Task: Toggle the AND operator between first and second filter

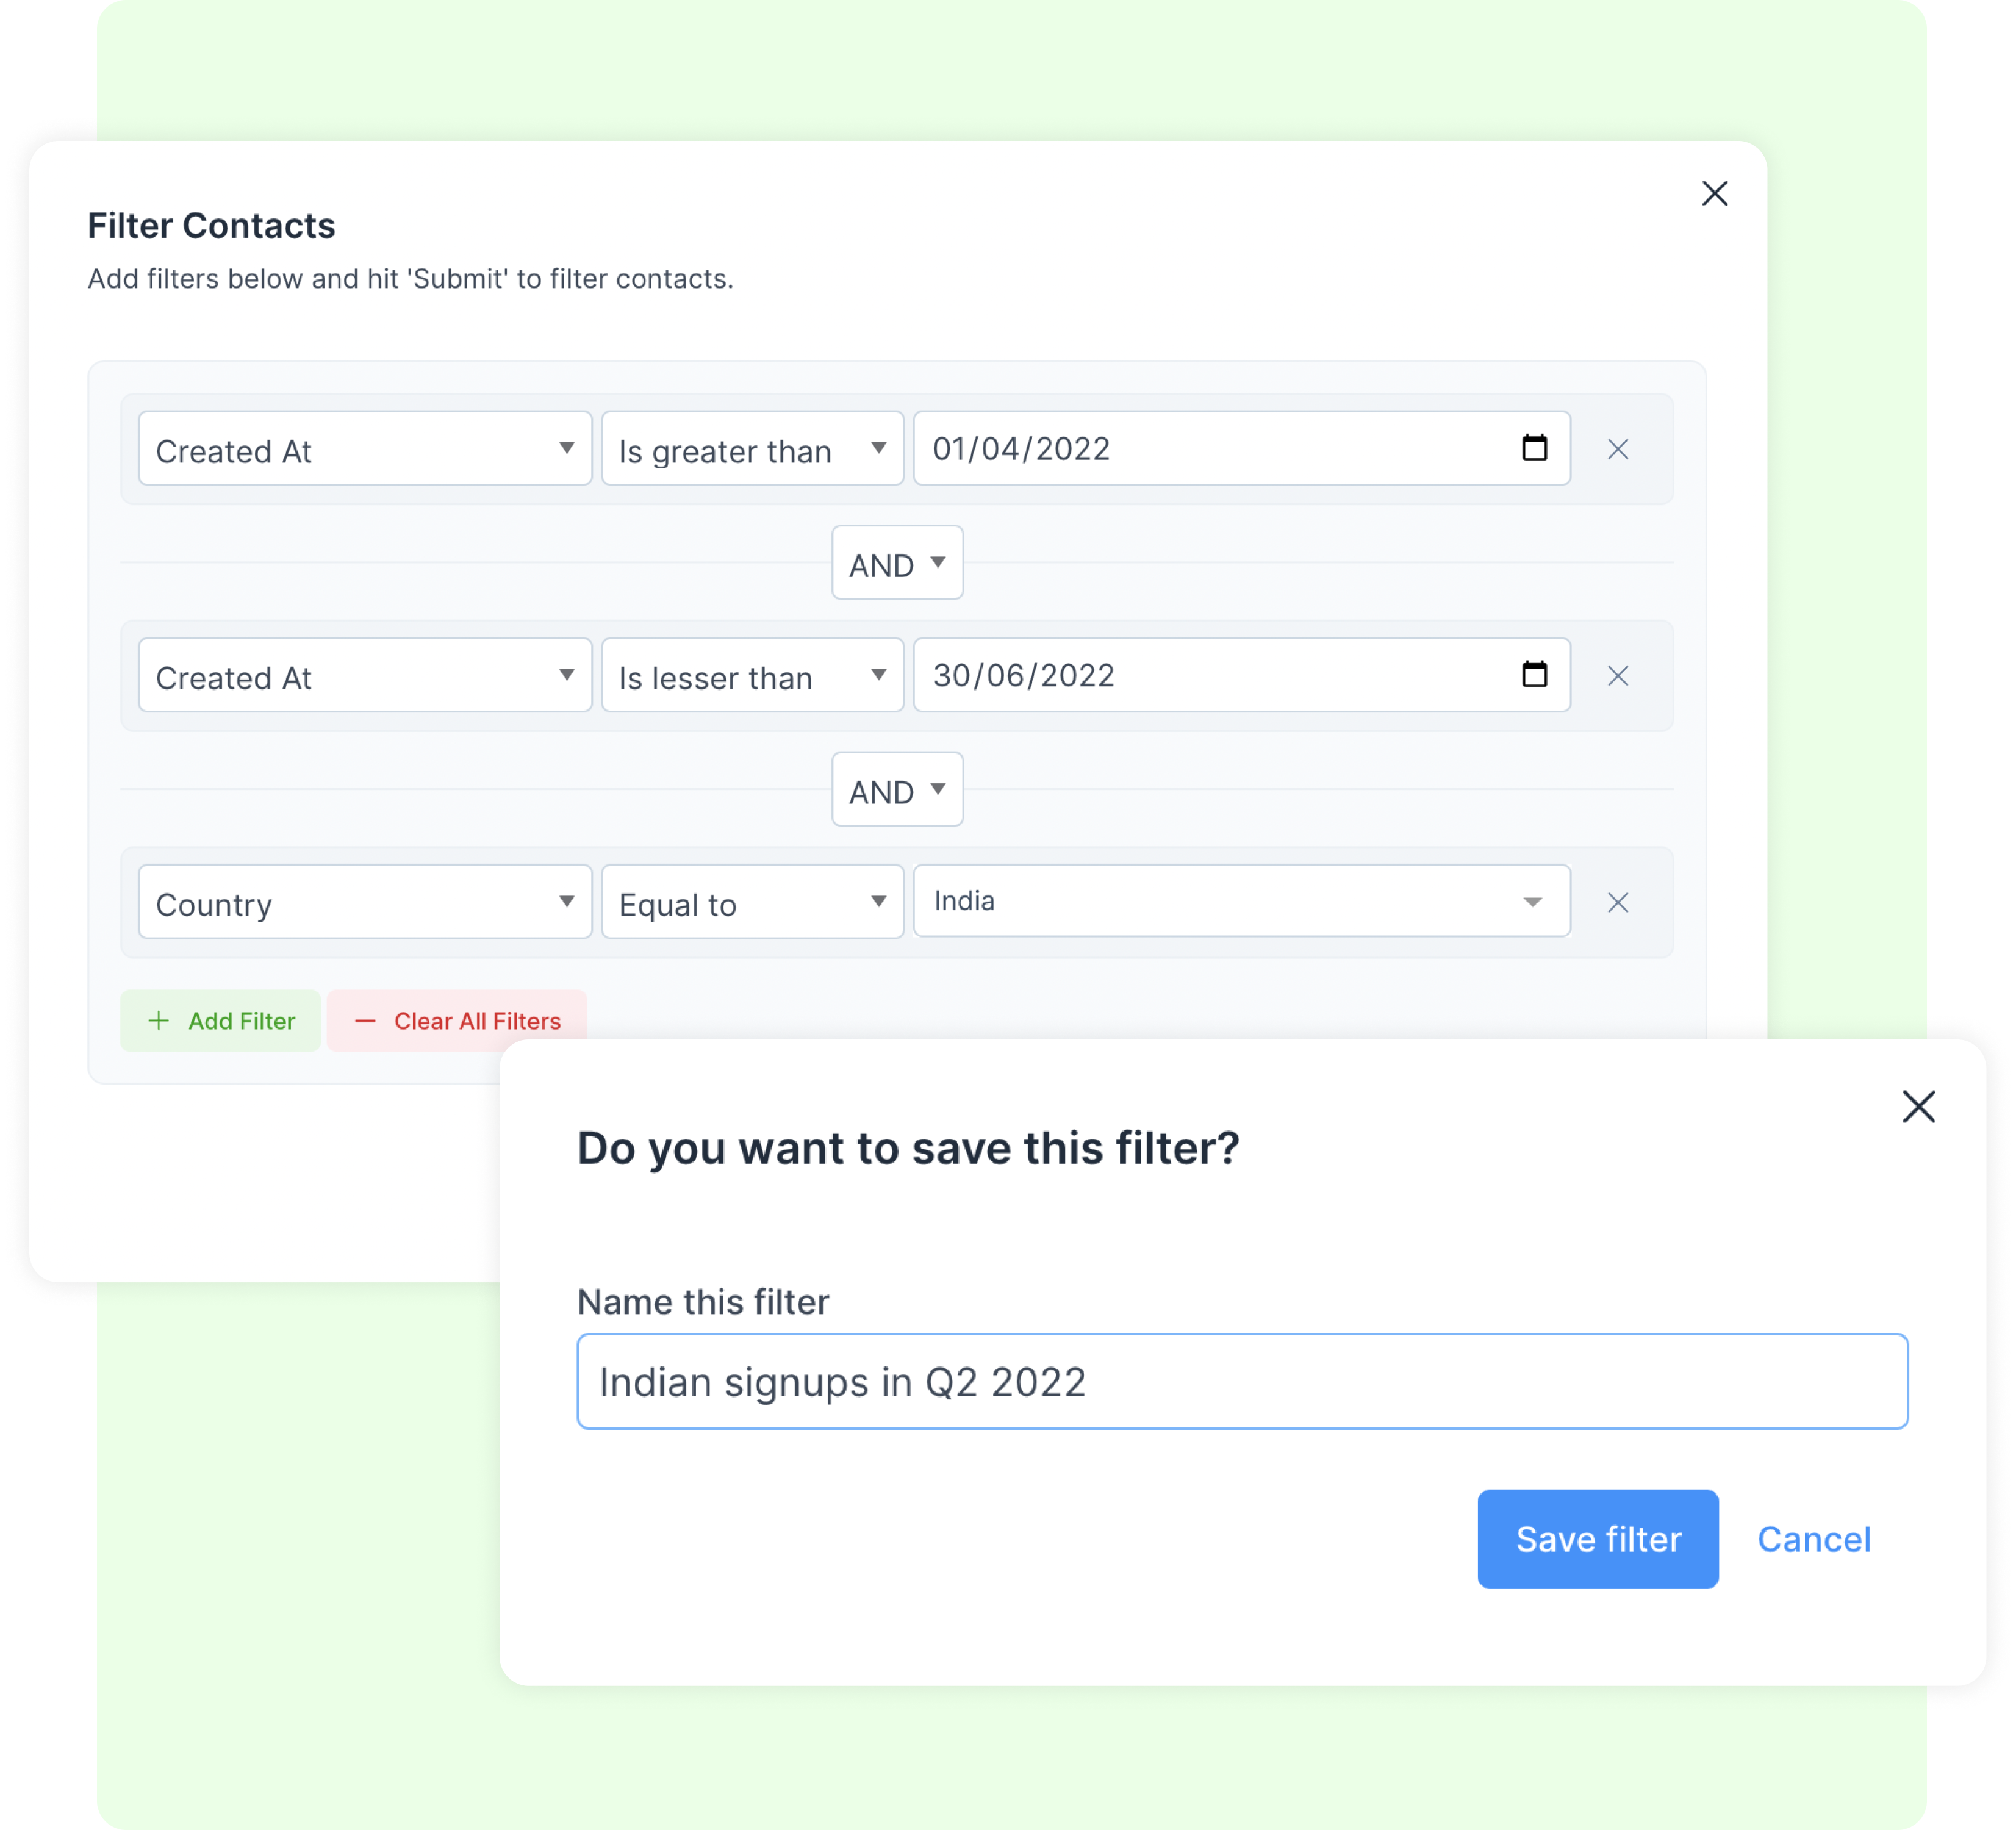Action: pos(897,564)
